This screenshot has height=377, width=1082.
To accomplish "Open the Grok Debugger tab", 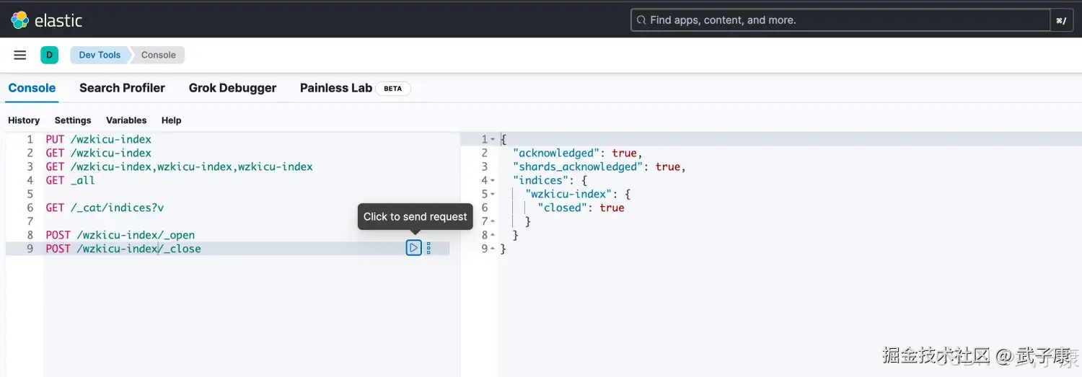I will tap(232, 88).
